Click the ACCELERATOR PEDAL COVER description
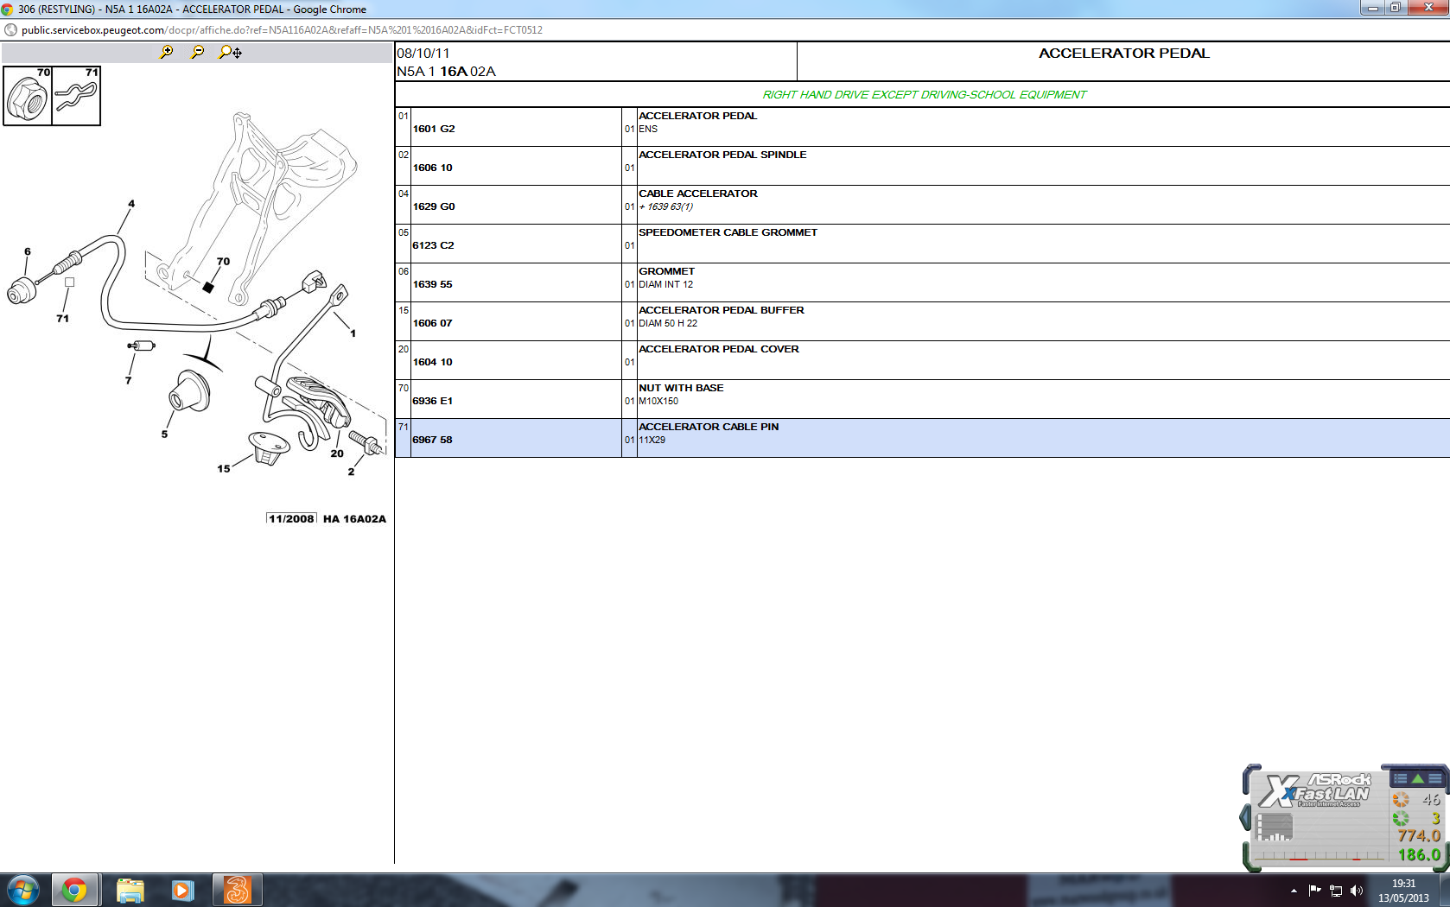Image resolution: width=1450 pixels, height=907 pixels. (719, 349)
